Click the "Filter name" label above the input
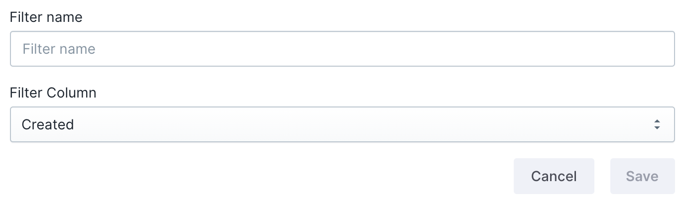Image resolution: width=685 pixels, height=206 pixels. [x=46, y=17]
